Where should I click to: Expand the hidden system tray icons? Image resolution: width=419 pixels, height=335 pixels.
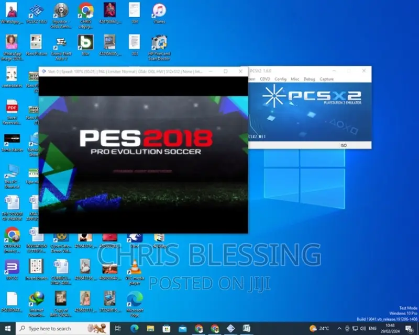(339, 328)
